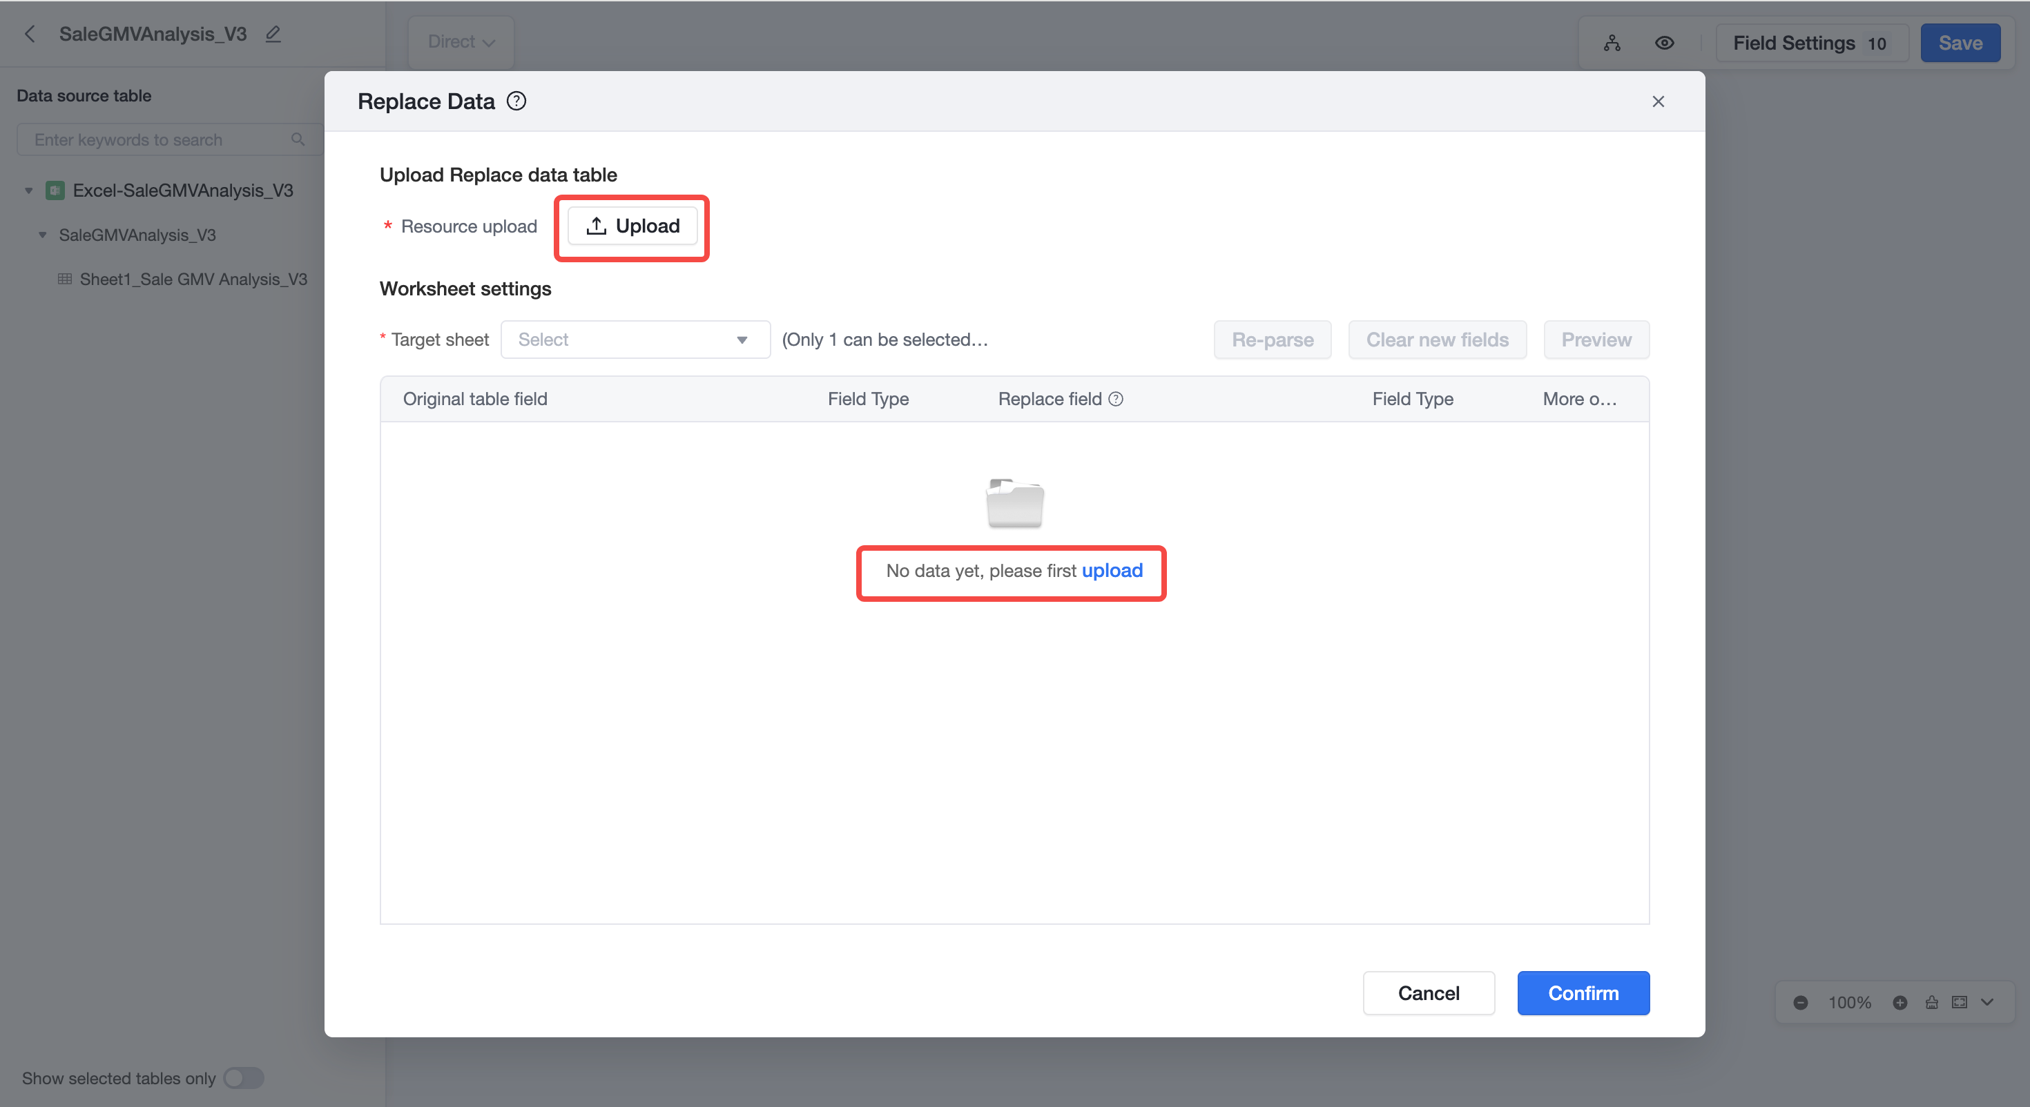Click the zoom out minus icon
This screenshot has width=2030, height=1107.
pos(1801,1002)
